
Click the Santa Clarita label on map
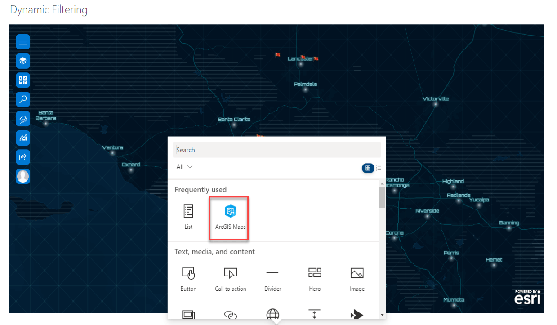[234, 119]
